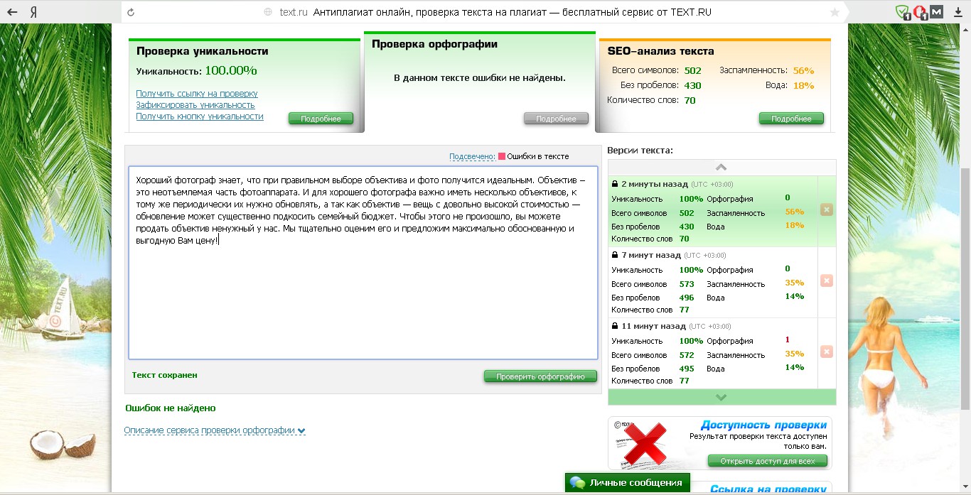Delete the '2 минуты назад' text version
The width and height of the screenshot is (971, 495).
827,210
